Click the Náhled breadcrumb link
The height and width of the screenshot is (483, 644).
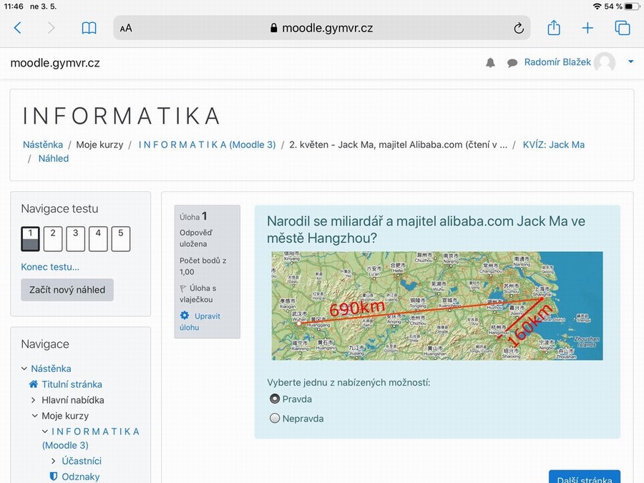54,159
